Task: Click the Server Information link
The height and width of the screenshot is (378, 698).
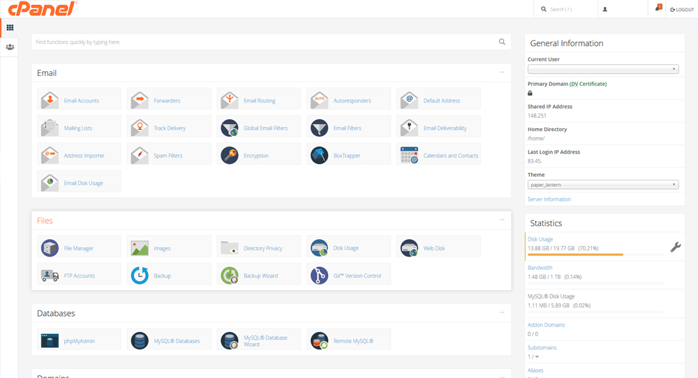Action: tap(549, 199)
